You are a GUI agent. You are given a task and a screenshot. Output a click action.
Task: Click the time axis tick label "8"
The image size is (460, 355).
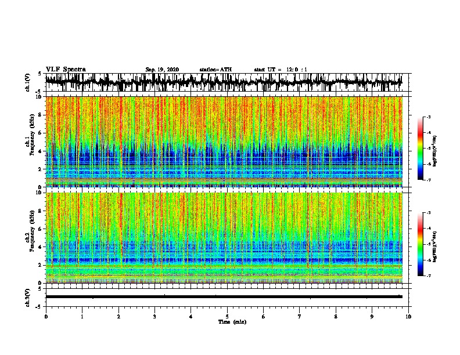[x=336, y=317]
